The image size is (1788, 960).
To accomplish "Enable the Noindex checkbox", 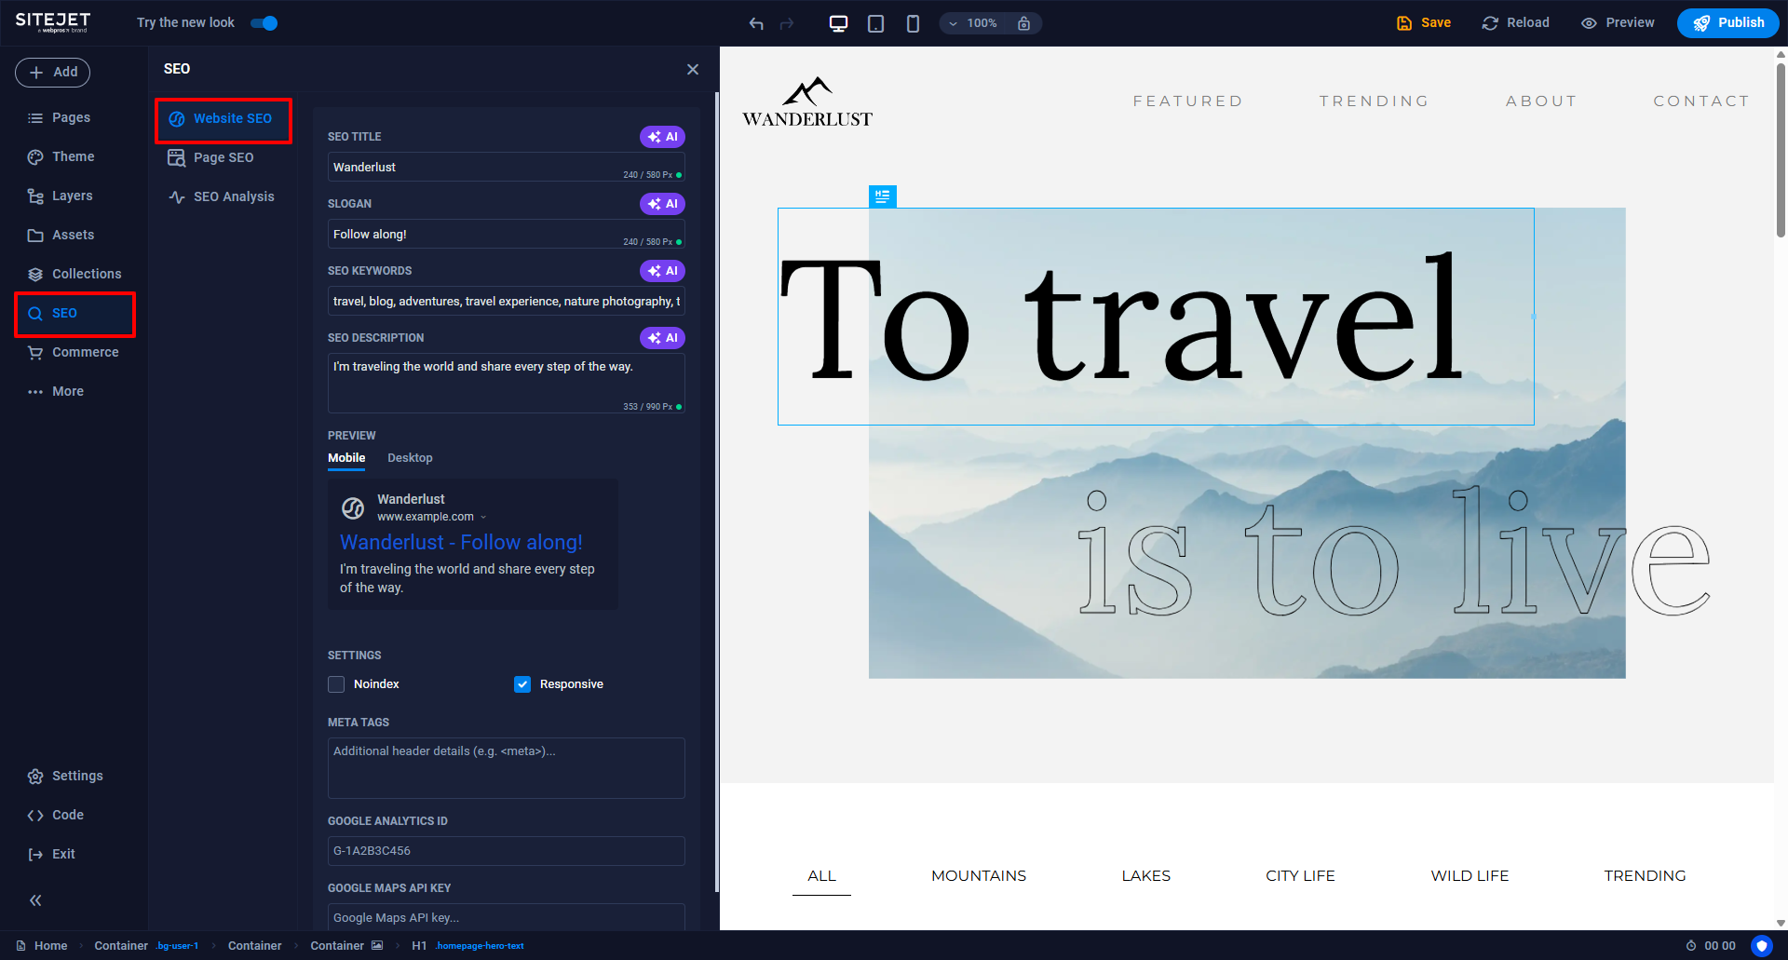I will tap(336, 684).
